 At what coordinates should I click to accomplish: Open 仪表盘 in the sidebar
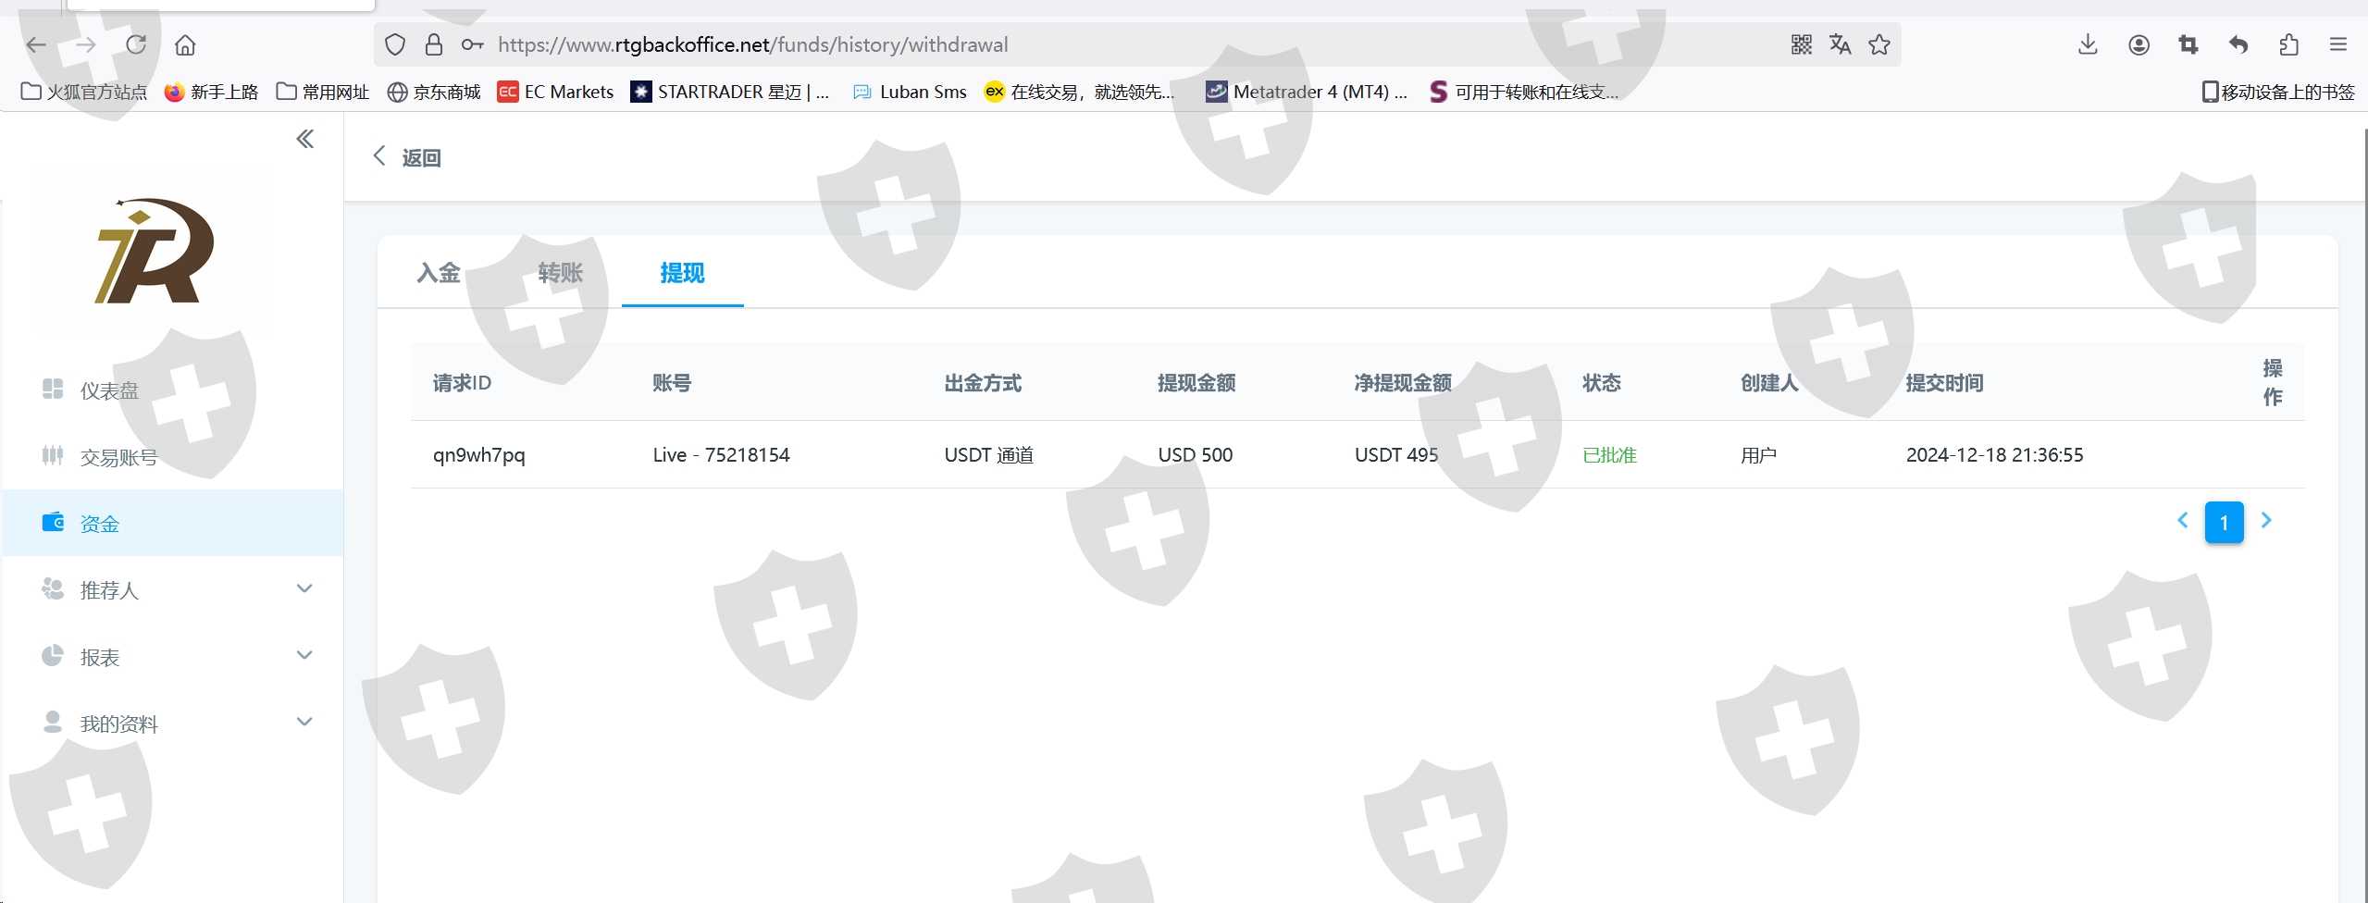pos(172,390)
